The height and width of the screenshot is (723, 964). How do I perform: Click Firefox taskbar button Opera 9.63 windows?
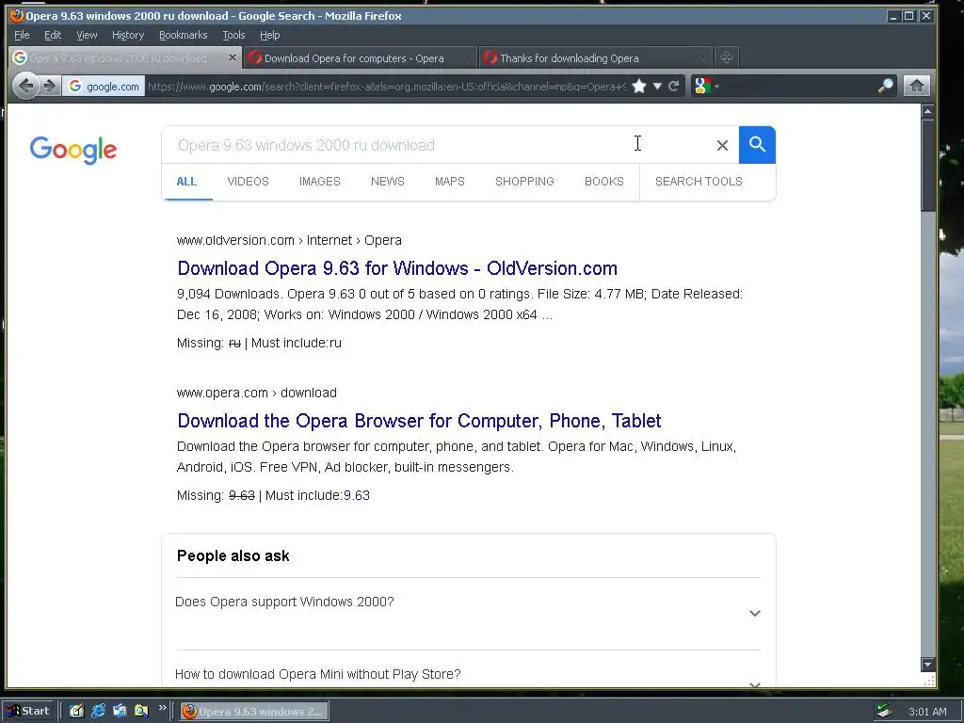254,712
